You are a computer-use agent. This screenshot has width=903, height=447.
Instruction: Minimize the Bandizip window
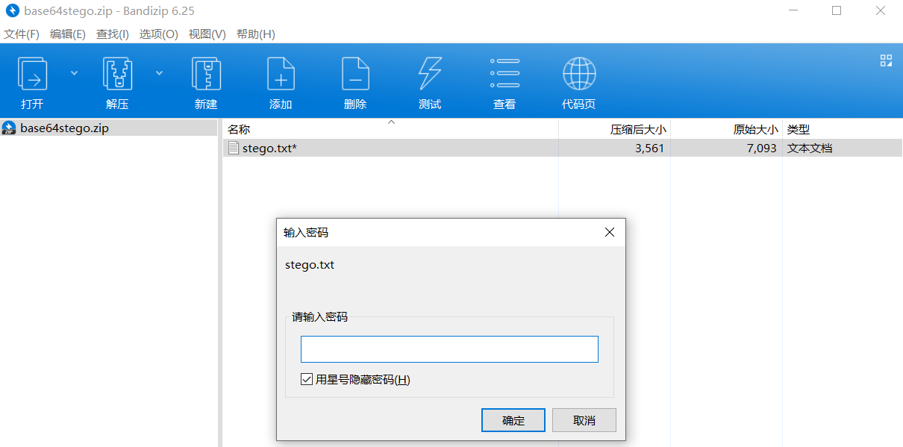click(793, 11)
